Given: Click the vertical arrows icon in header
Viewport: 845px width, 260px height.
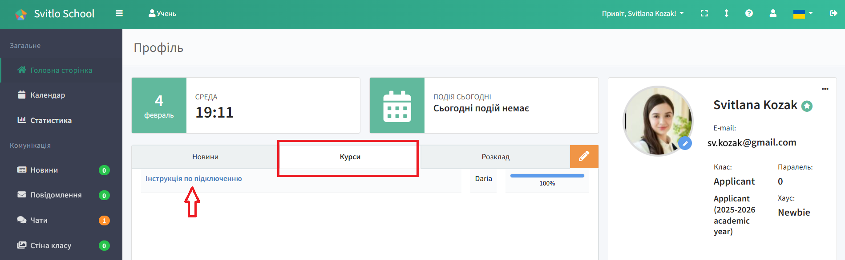Looking at the screenshot, I should pos(726,13).
